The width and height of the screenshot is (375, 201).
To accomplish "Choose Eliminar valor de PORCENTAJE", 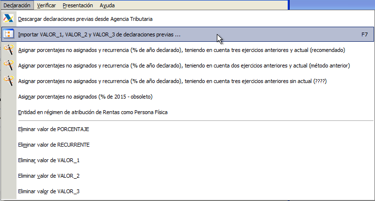I will [x=188, y=129].
